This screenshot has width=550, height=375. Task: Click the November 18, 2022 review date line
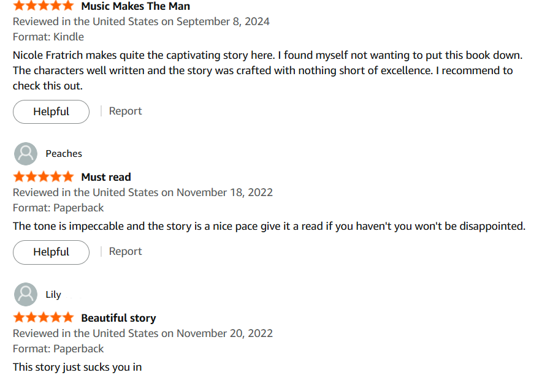tap(143, 192)
